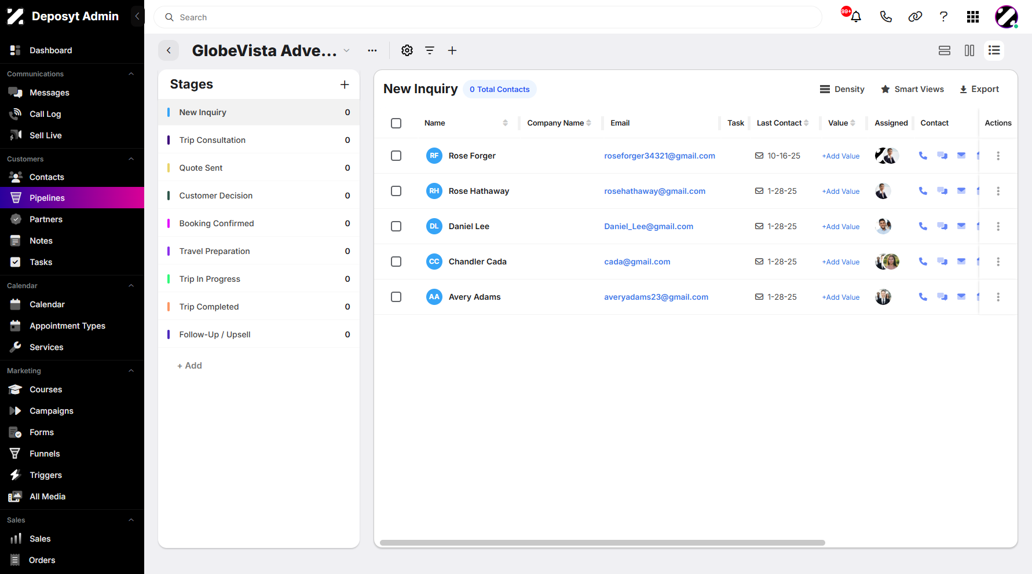1032x574 pixels.
Task: Click the Export button
Action: point(979,89)
